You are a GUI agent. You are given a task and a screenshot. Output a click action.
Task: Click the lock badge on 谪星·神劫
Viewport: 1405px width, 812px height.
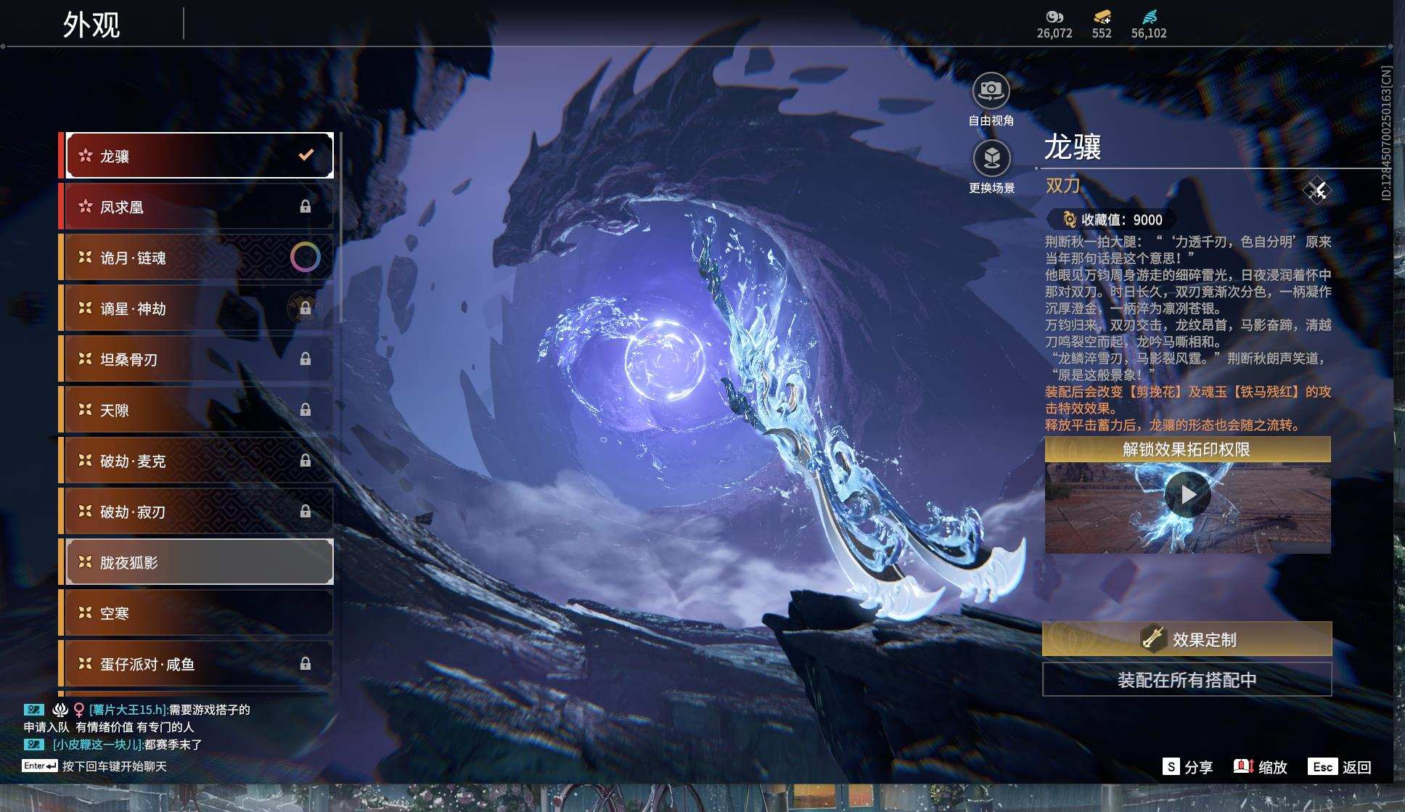coord(306,308)
